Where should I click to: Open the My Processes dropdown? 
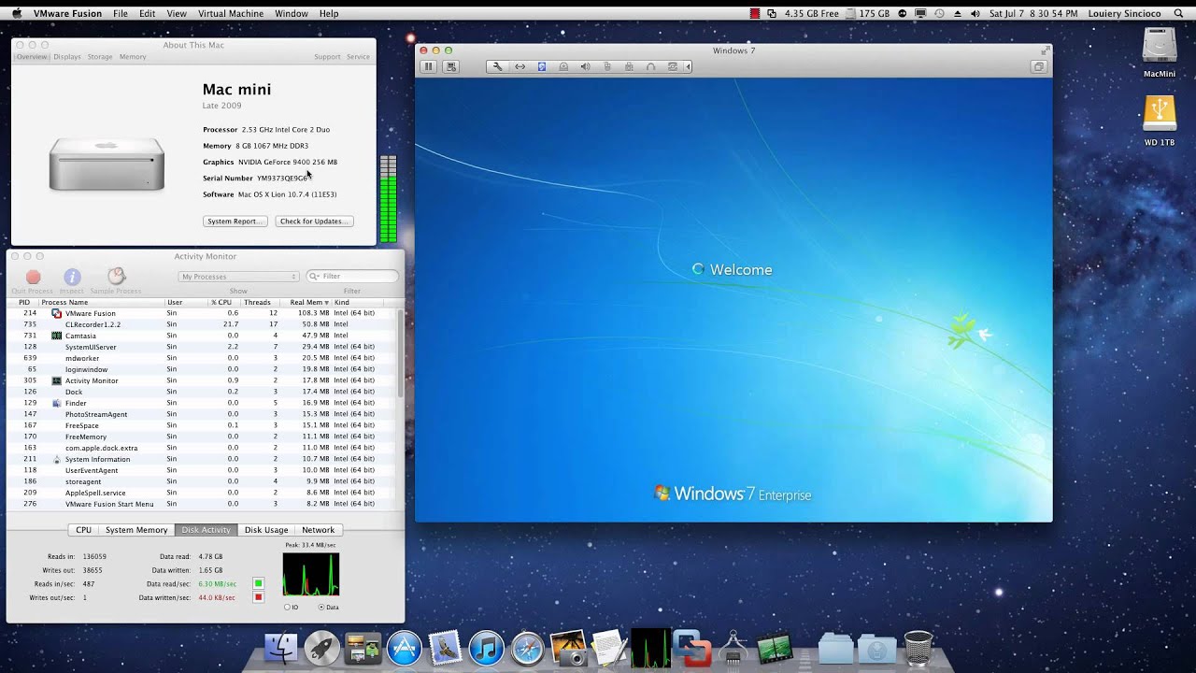pyautogui.click(x=238, y=277)
